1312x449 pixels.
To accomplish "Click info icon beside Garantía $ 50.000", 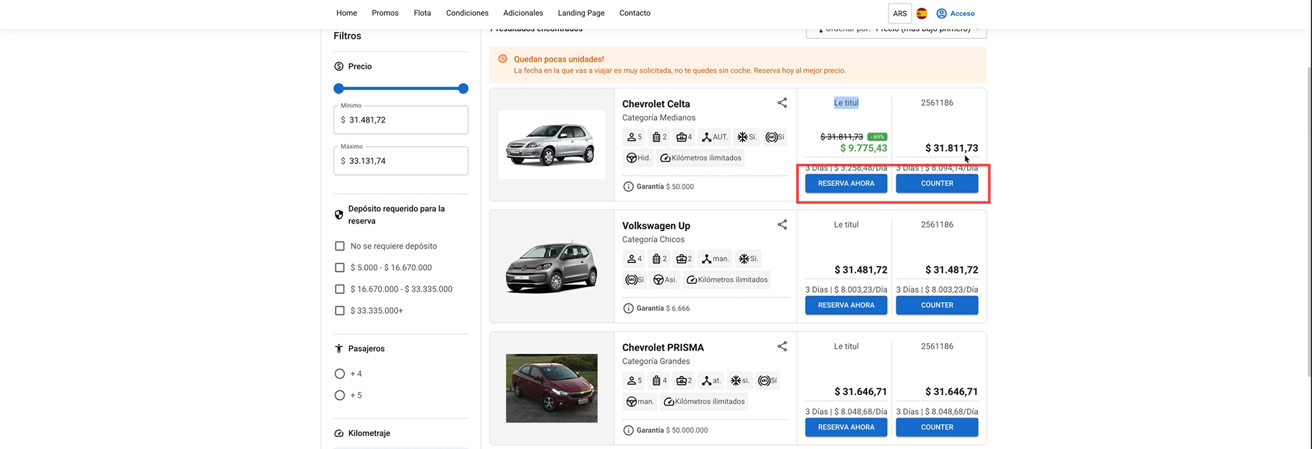I will [x=628, y=187].
